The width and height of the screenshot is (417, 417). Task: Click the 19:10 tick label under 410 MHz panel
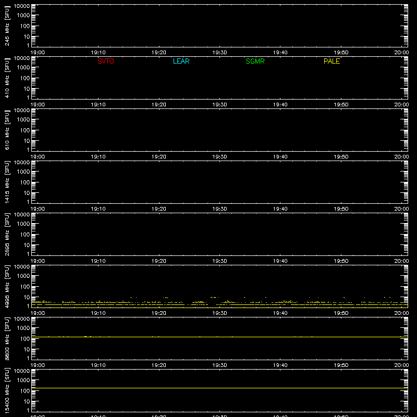point(98,105)
